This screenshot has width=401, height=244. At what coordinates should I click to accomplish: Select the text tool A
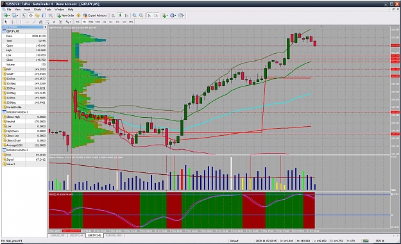coord(54,22)
